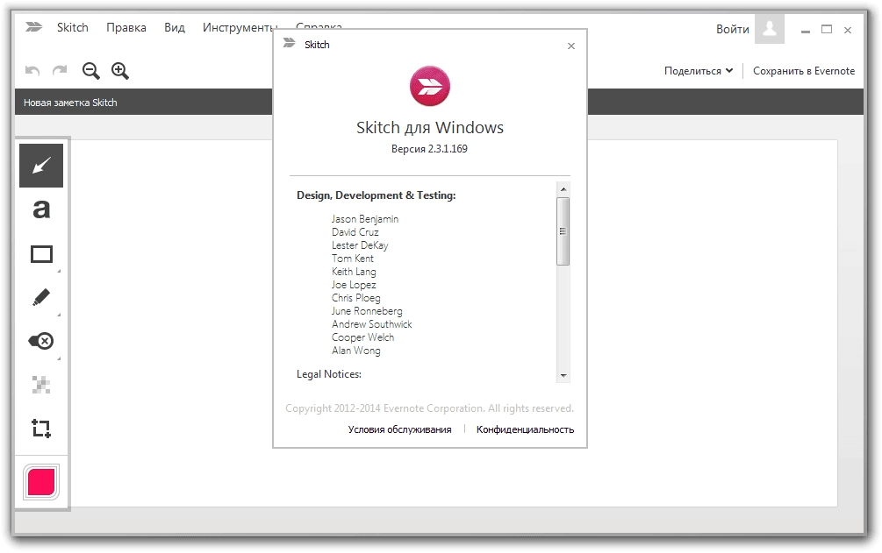Screen dimensions: 882x553
Task: Zoom in with plus magnifier
Action: [x=120, y=71]
